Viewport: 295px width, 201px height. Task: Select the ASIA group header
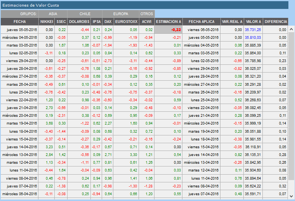click(x=53, y=14)
